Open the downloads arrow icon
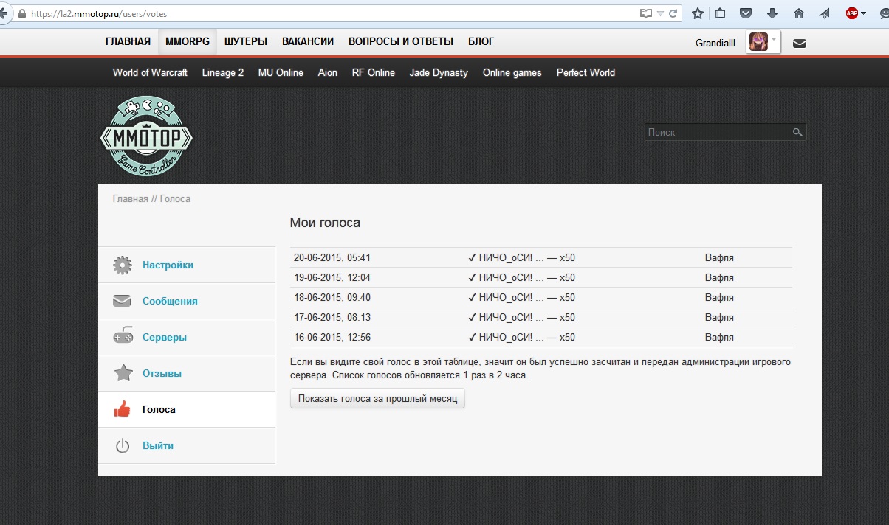This screenshot has width=889, height=525. [772, 13]
